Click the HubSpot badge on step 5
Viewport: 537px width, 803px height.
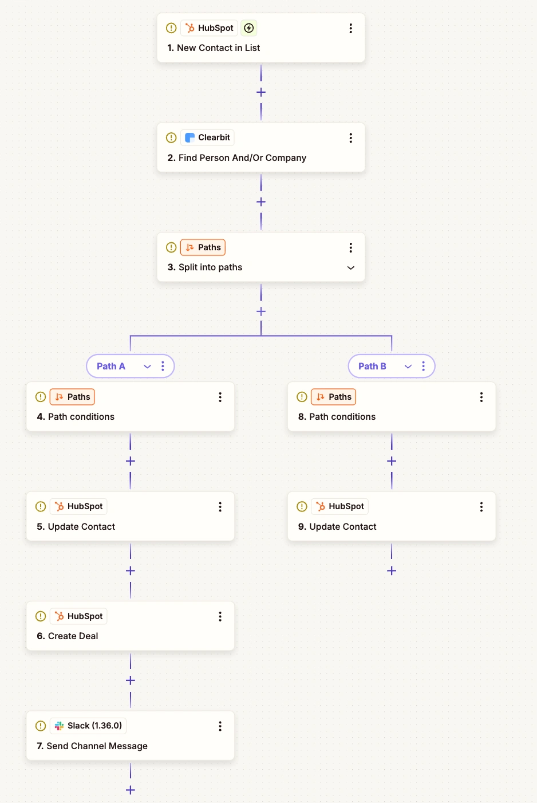coord(79,507)
